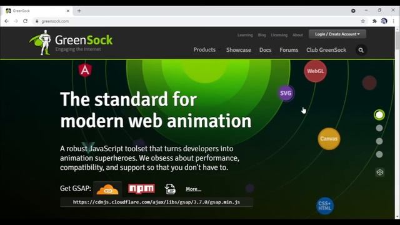Open the More... link
The image size is (400, 225).
pos(193,189)
